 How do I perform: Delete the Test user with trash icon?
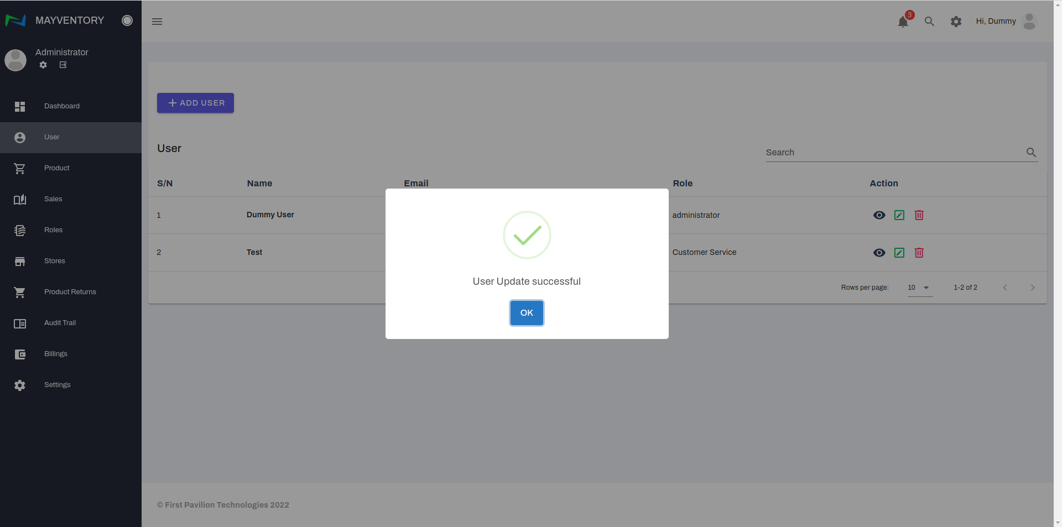[x=919, y=253]
